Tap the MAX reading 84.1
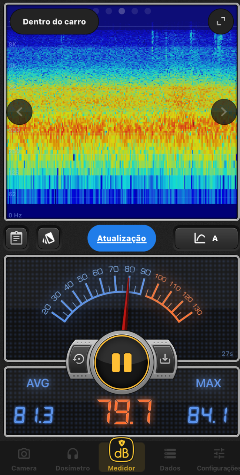The height and width of the screenshot is (475, 240). 208,415
